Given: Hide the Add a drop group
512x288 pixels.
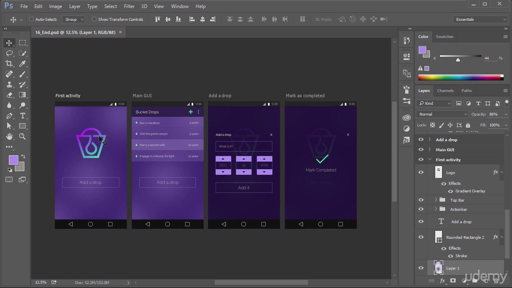Looking at the screenshot, I should coord(421,140).
